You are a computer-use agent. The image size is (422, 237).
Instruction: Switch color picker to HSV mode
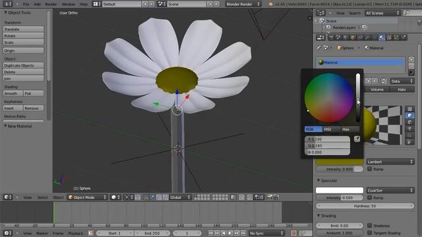click(332, 129)
